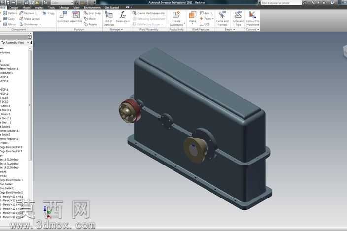The height and width of the screenshot is (231, 347).
Task: Switch to the Model ribbon tab
Action: (x=26, y=7)
